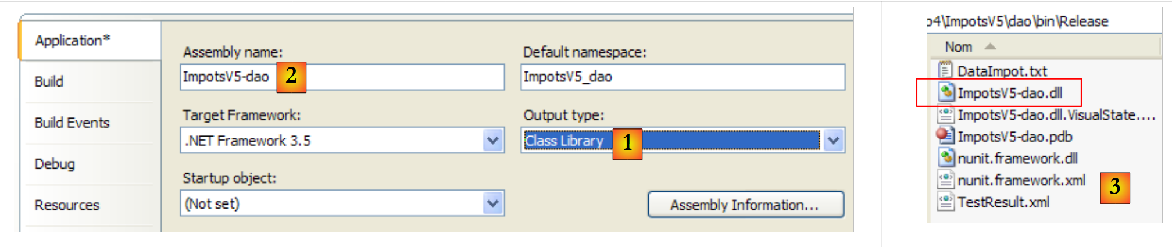Screen dimensions: 1172x247
Task: Sort files by the Nom column arrow
Action: (991, 46)
